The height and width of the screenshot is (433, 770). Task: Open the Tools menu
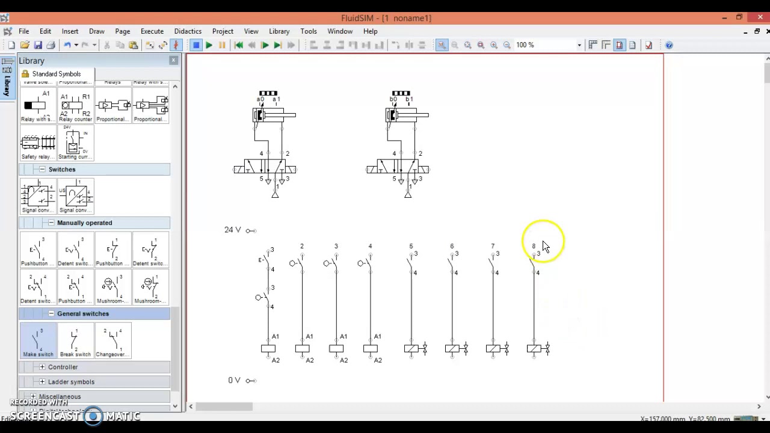click(x=309, y=31)
